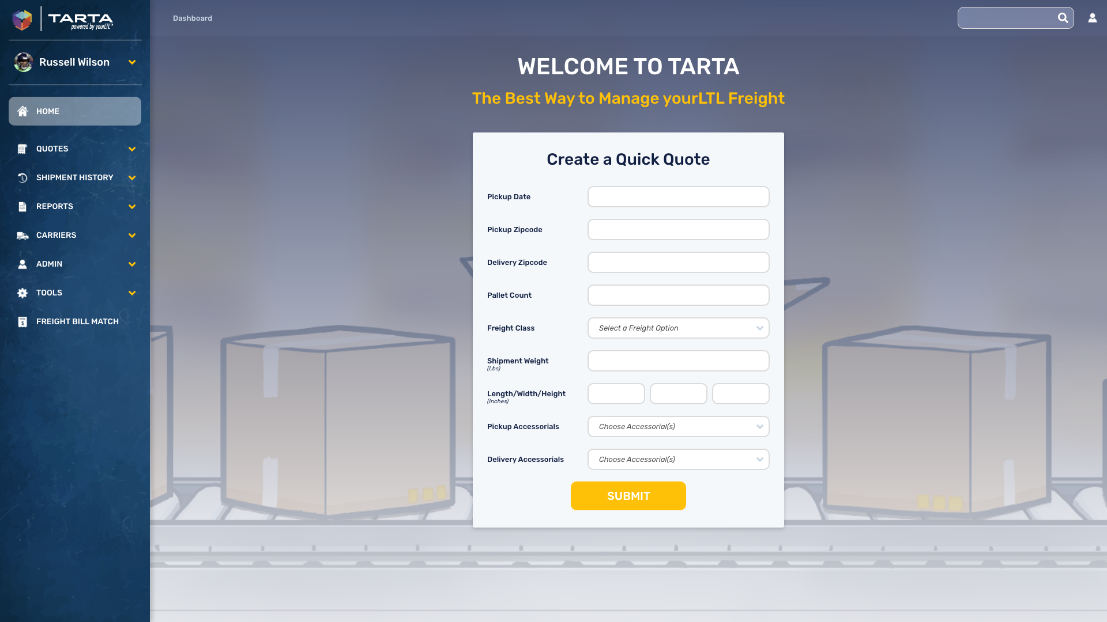Click the Quotes receipt icon in sidebar
Screen dimensions: 1107x622
(22, 149)
